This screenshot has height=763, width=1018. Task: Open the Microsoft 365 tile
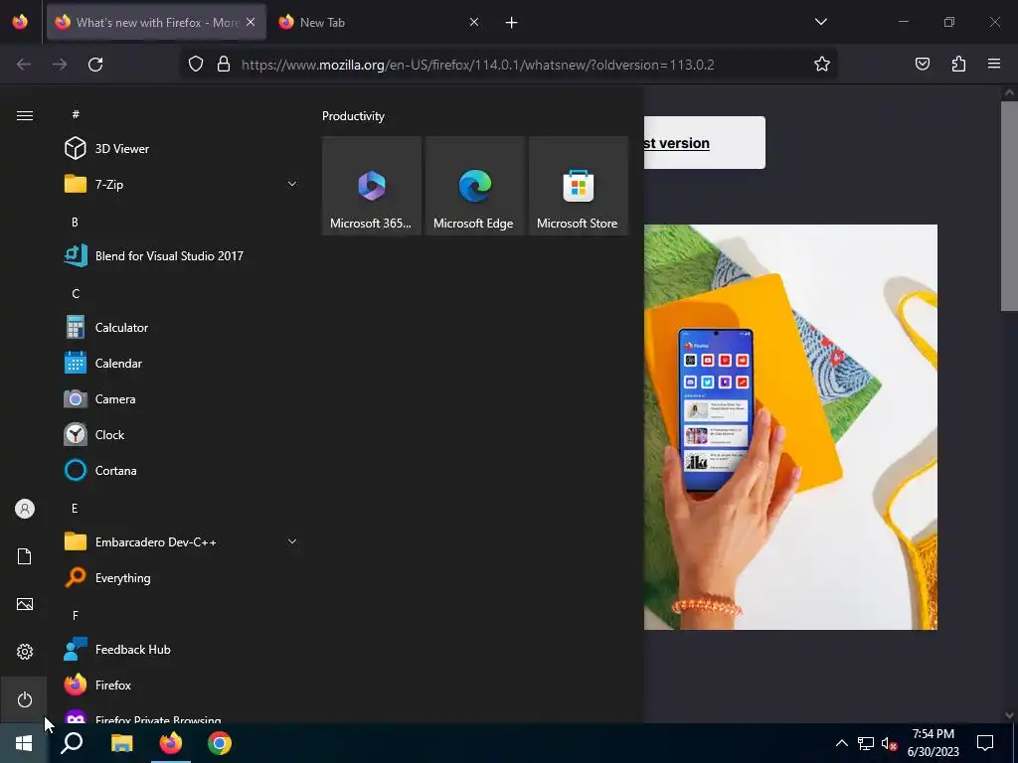[372, 186]
